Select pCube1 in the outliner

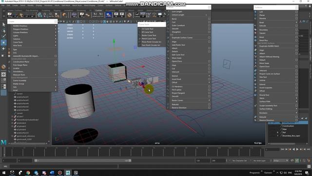pos(20,116)
